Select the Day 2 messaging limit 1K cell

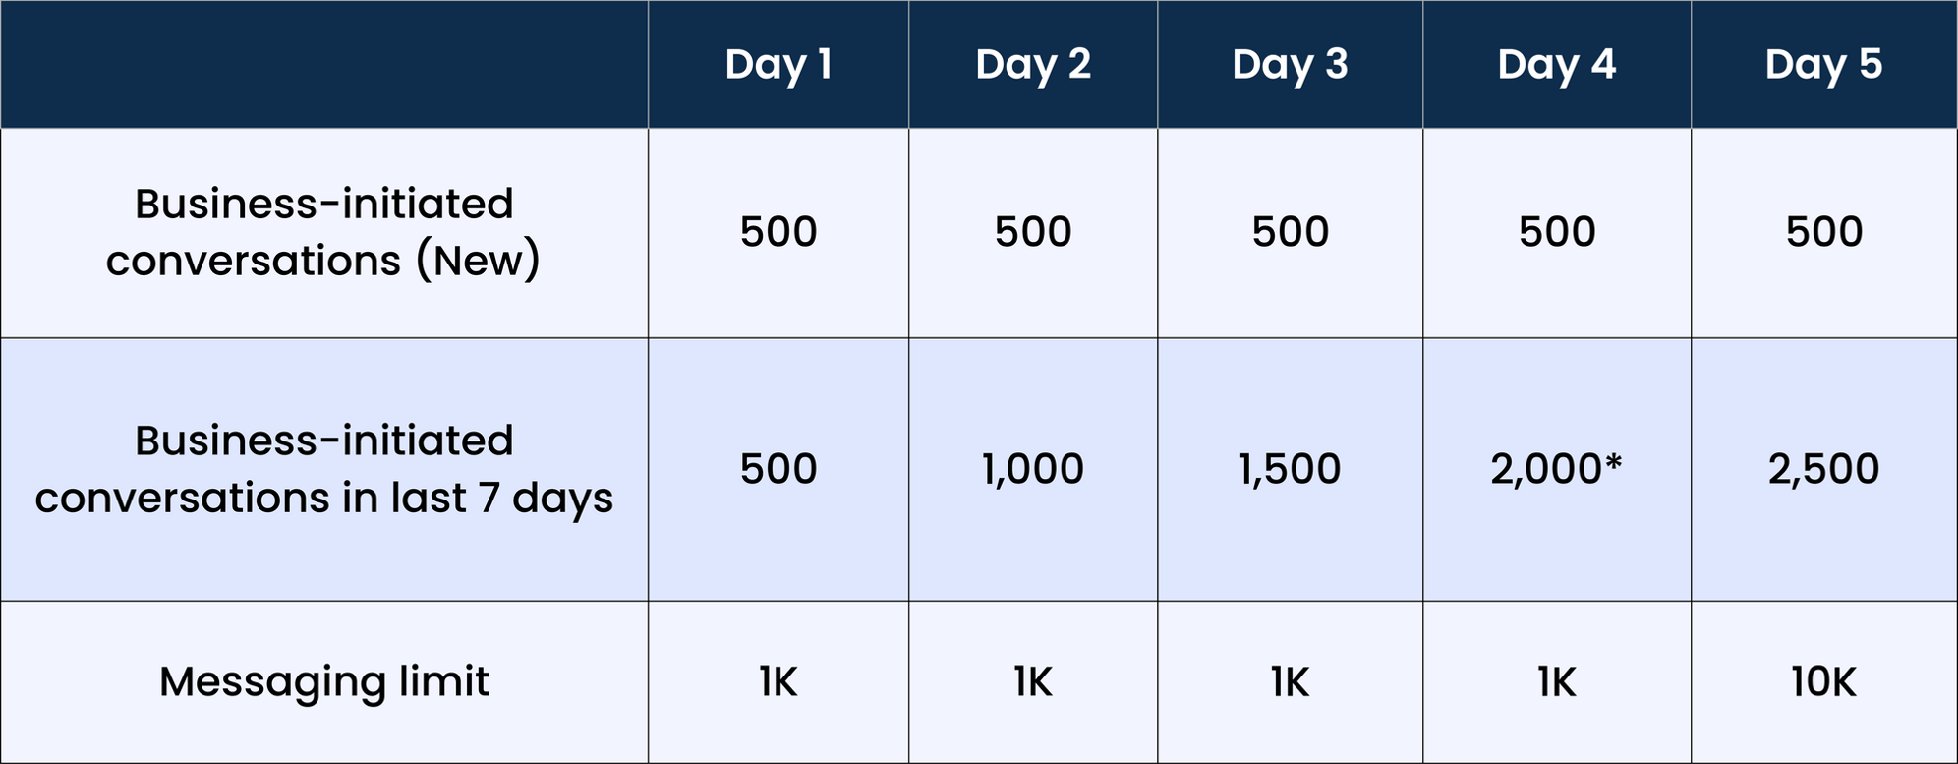pyautogui.click(x=1033, y=681)
